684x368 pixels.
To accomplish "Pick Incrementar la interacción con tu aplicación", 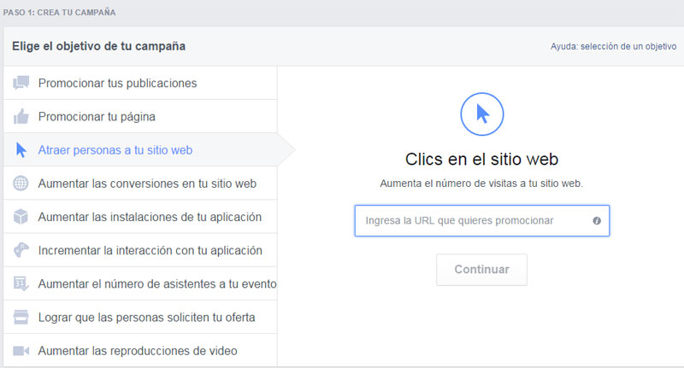I will [x=140, y=250].
